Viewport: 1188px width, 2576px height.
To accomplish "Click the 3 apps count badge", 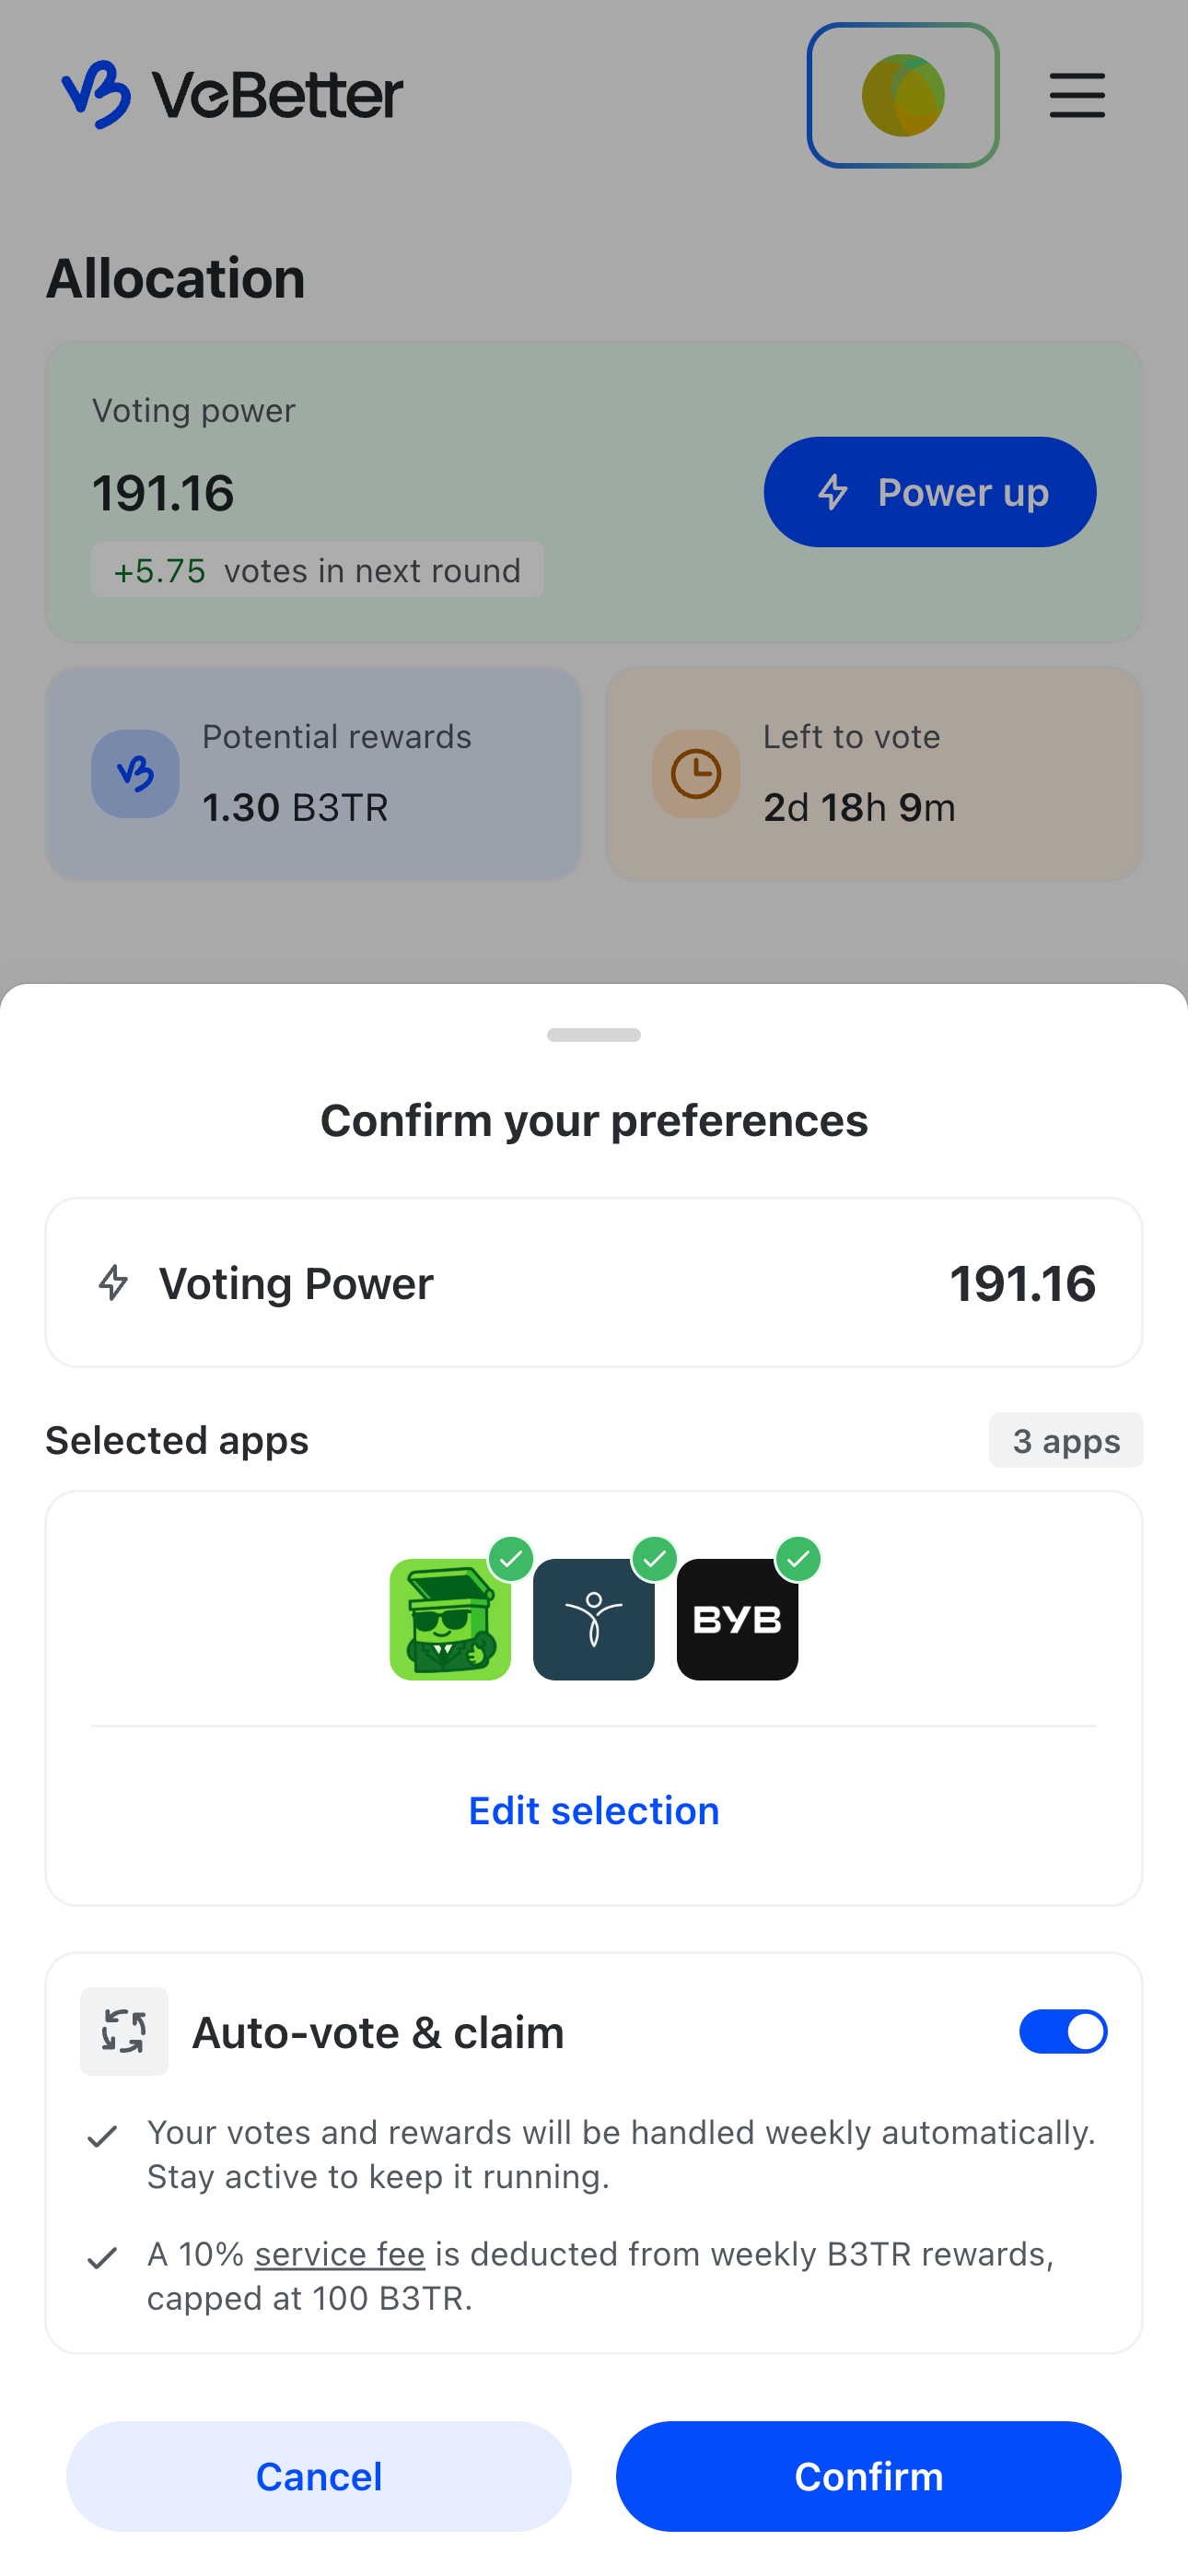I will 1065,1440.
